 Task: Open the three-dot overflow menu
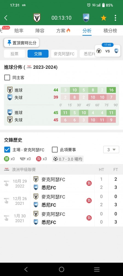[x=115, y=18]
